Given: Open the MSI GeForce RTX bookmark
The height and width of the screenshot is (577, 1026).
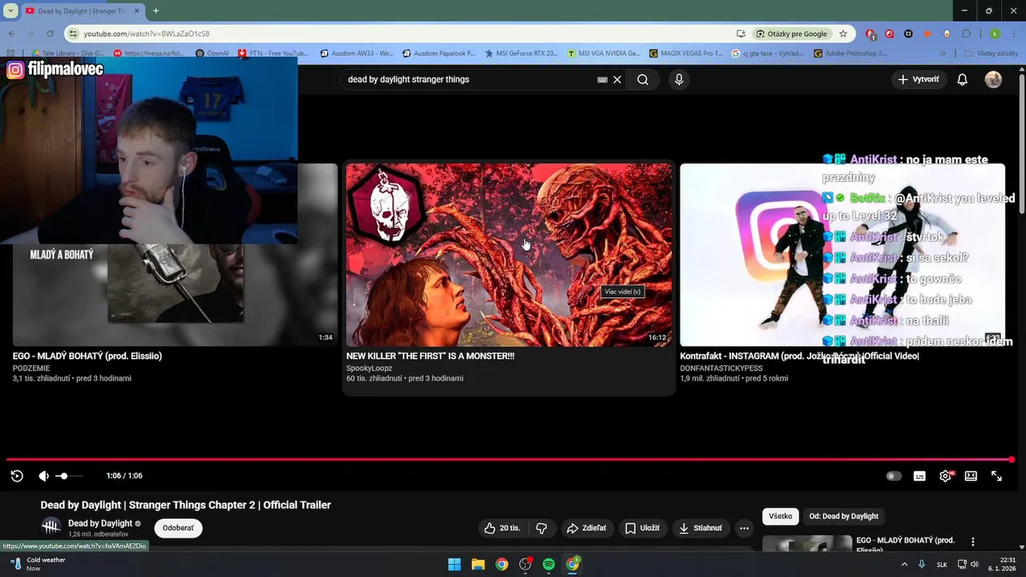Looking at the screenshot, I should tap(522, 54).
